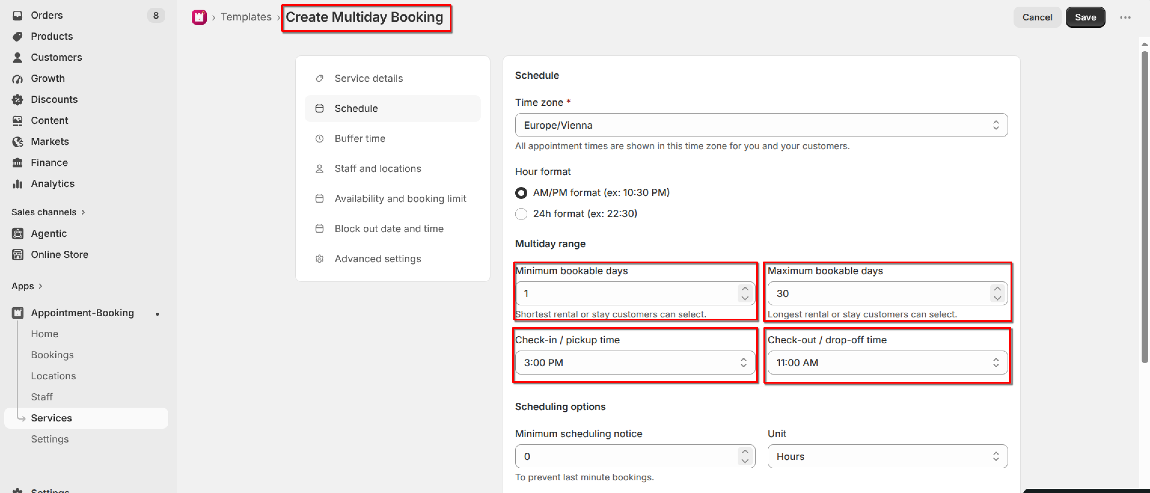Open Availability and booking limit section
The image size is (1150, 493).
tap(393, 199)
